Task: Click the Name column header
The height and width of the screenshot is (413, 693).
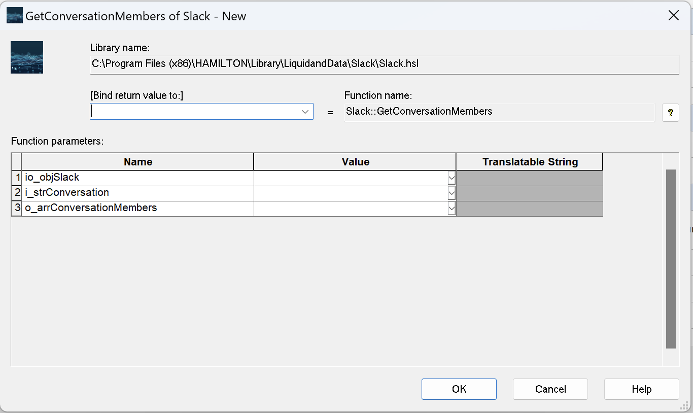Action: 138,162
